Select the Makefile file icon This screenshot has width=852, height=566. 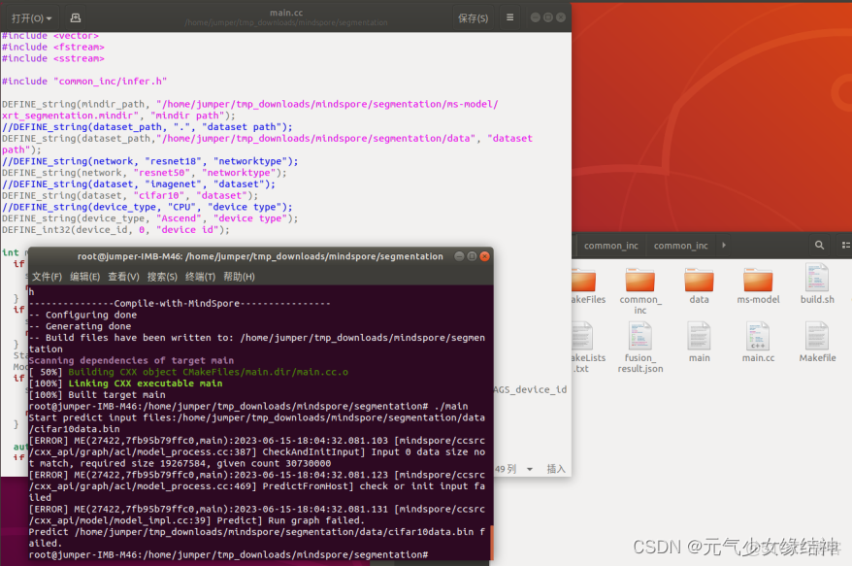click(x=817, y=336)
